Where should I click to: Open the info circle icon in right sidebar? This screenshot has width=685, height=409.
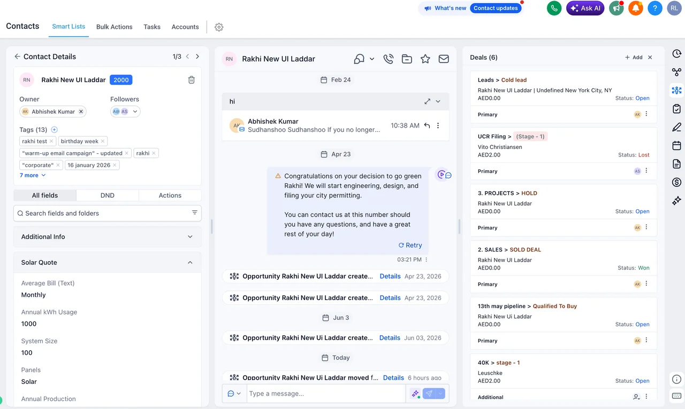pyautogui.click(x=676, y=379)
